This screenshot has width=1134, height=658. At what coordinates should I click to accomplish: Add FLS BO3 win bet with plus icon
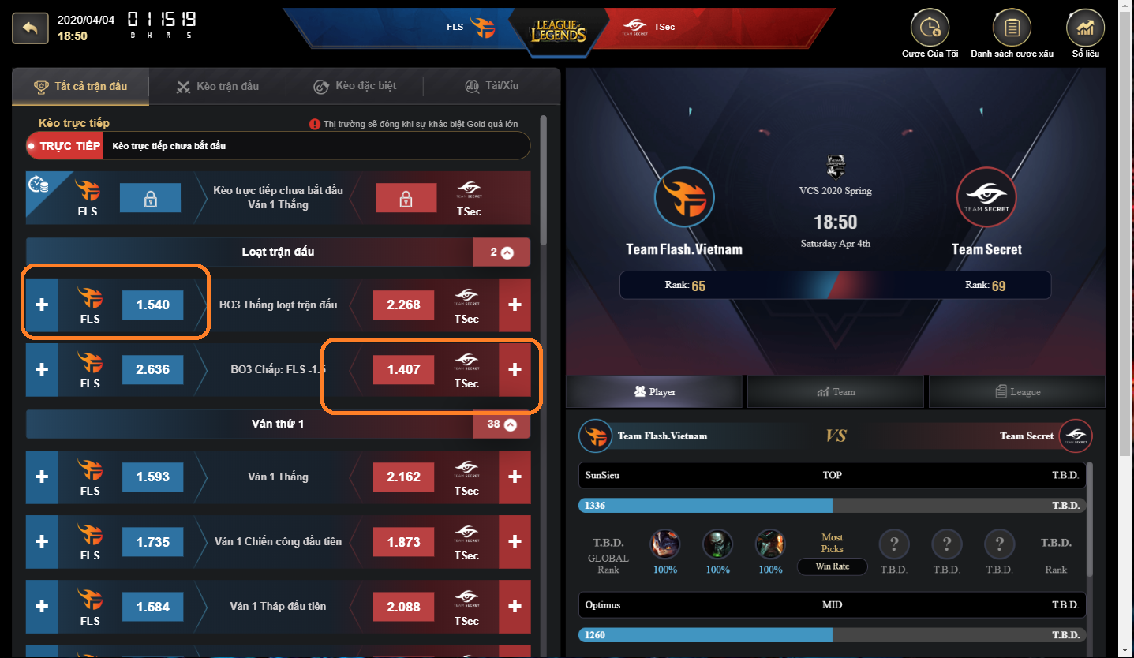coord(42,305)
